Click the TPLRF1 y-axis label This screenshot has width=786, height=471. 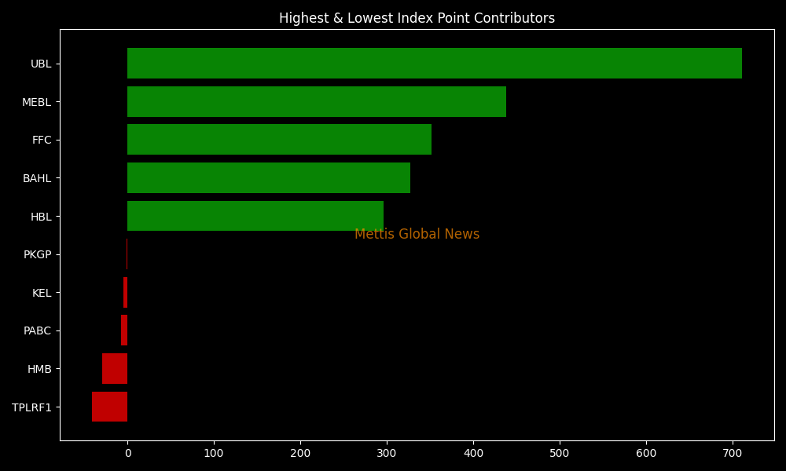[31, 407]
